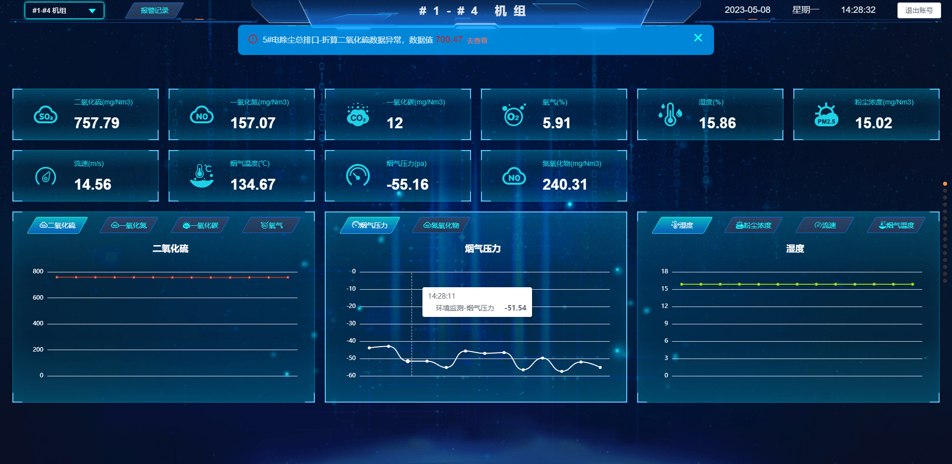Click the 157.07 nitric oxide value
952x464 pixels.
click(x=253, y=123)
